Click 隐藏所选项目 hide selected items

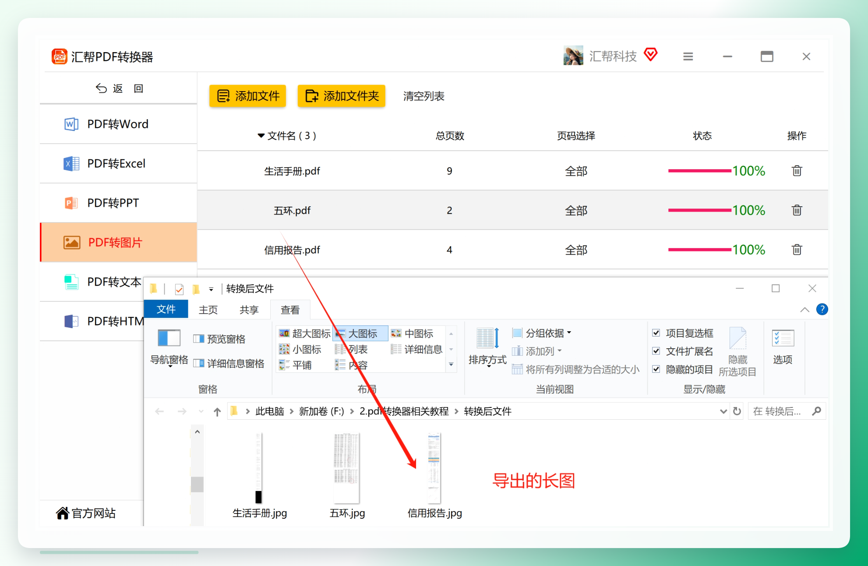(x=737, y=352)
